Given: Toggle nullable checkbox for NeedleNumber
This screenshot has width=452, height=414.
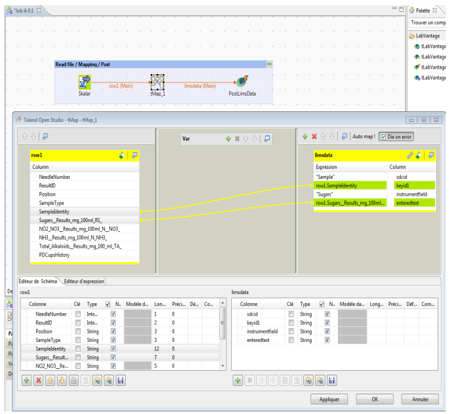Looking at the screenshot, I should click(x=113, y=314).
